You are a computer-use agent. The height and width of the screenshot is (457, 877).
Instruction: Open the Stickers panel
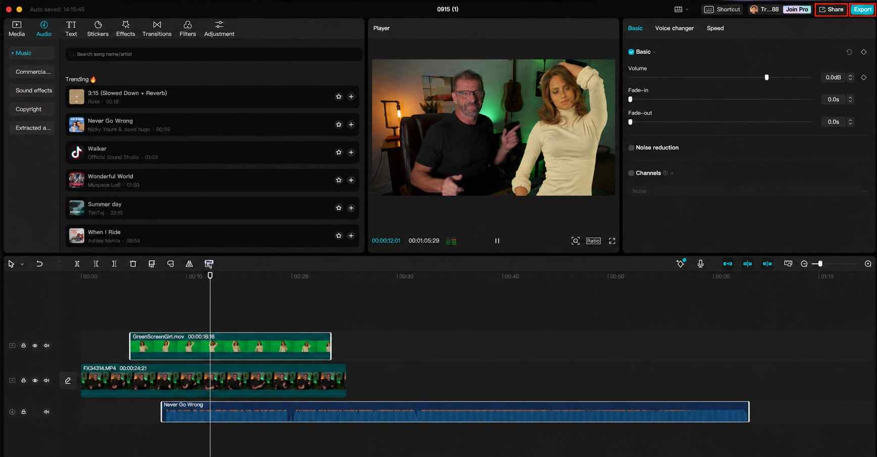[98, 29]
